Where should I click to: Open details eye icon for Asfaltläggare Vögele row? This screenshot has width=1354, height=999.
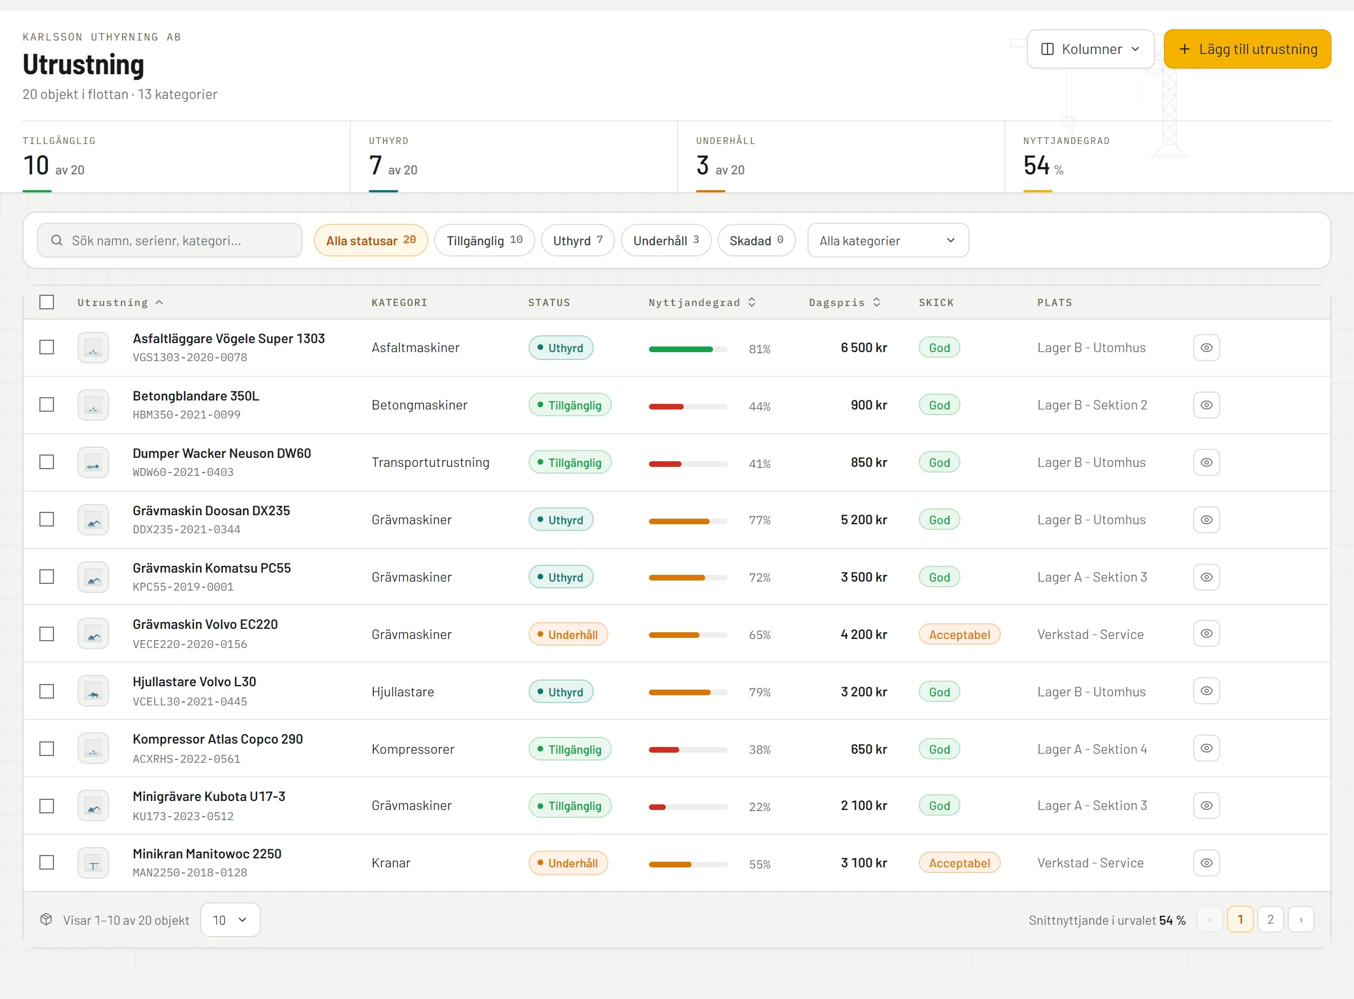pos(1206,348)
